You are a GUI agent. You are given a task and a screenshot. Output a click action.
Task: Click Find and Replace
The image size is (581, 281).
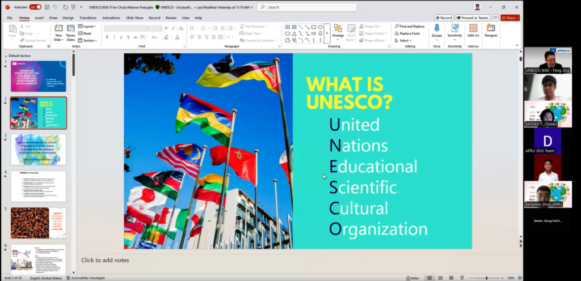coord(410,26)
